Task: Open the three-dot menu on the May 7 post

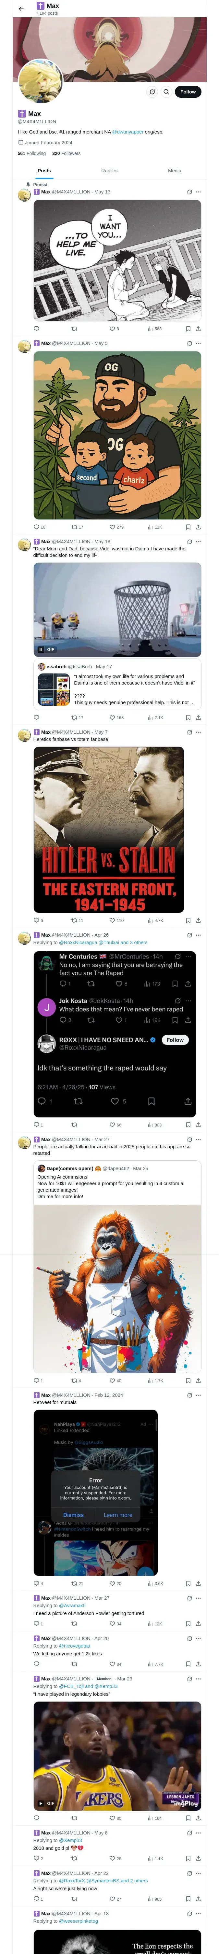Action: point(199,732)
